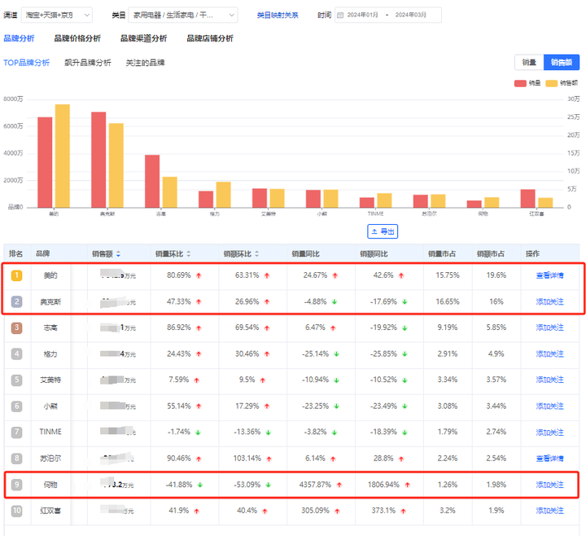Click 添加关注 link for 伺物

(549, 485)
